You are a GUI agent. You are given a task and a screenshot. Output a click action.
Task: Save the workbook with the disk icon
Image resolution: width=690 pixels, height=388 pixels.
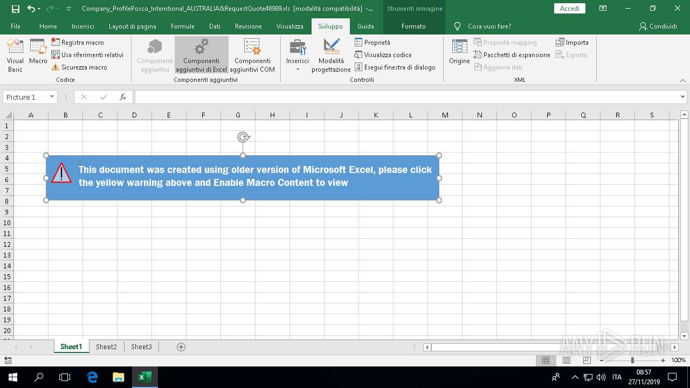pyautogui.click(x=16, y=9)
